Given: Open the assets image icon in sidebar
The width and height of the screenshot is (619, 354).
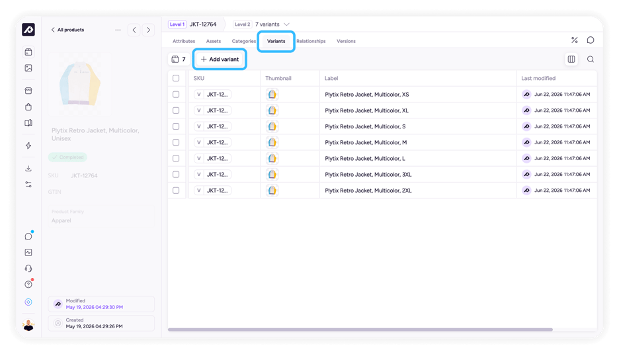Looking at the screenshot, I should click(x=28, y=68).
